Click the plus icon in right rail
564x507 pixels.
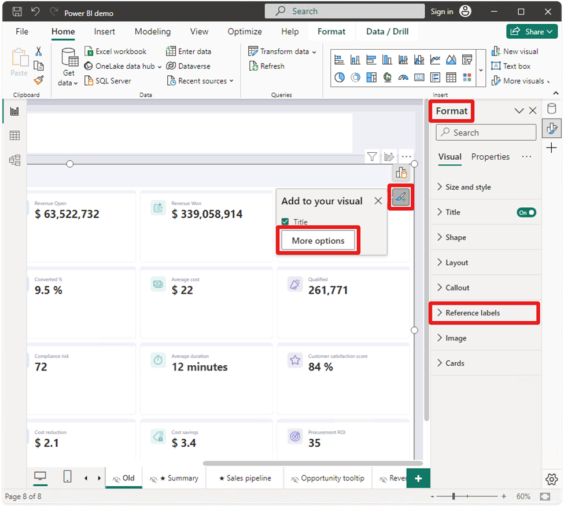pos(551,148)
